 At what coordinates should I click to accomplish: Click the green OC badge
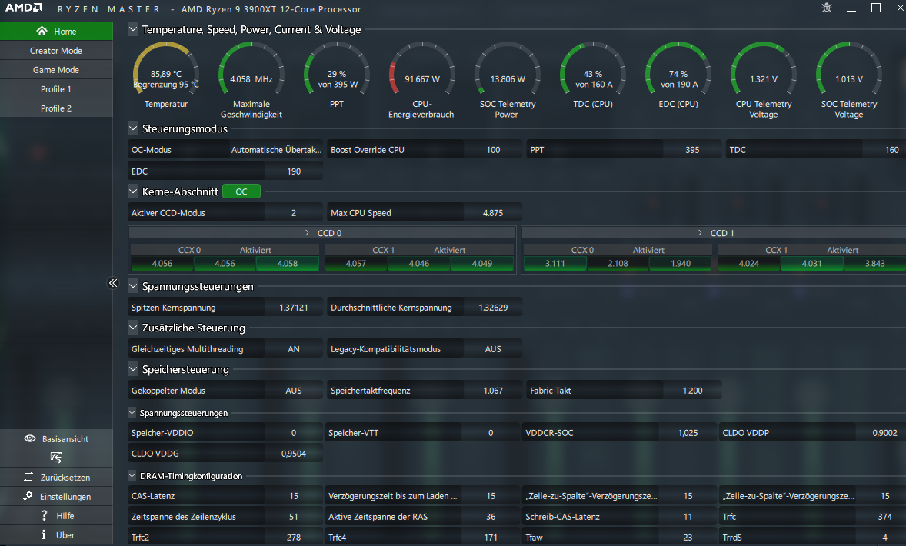[241, 191]
